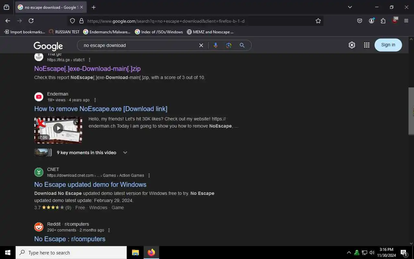
Task: Close the no escape download tab
Action: click(x=82, y=7)
